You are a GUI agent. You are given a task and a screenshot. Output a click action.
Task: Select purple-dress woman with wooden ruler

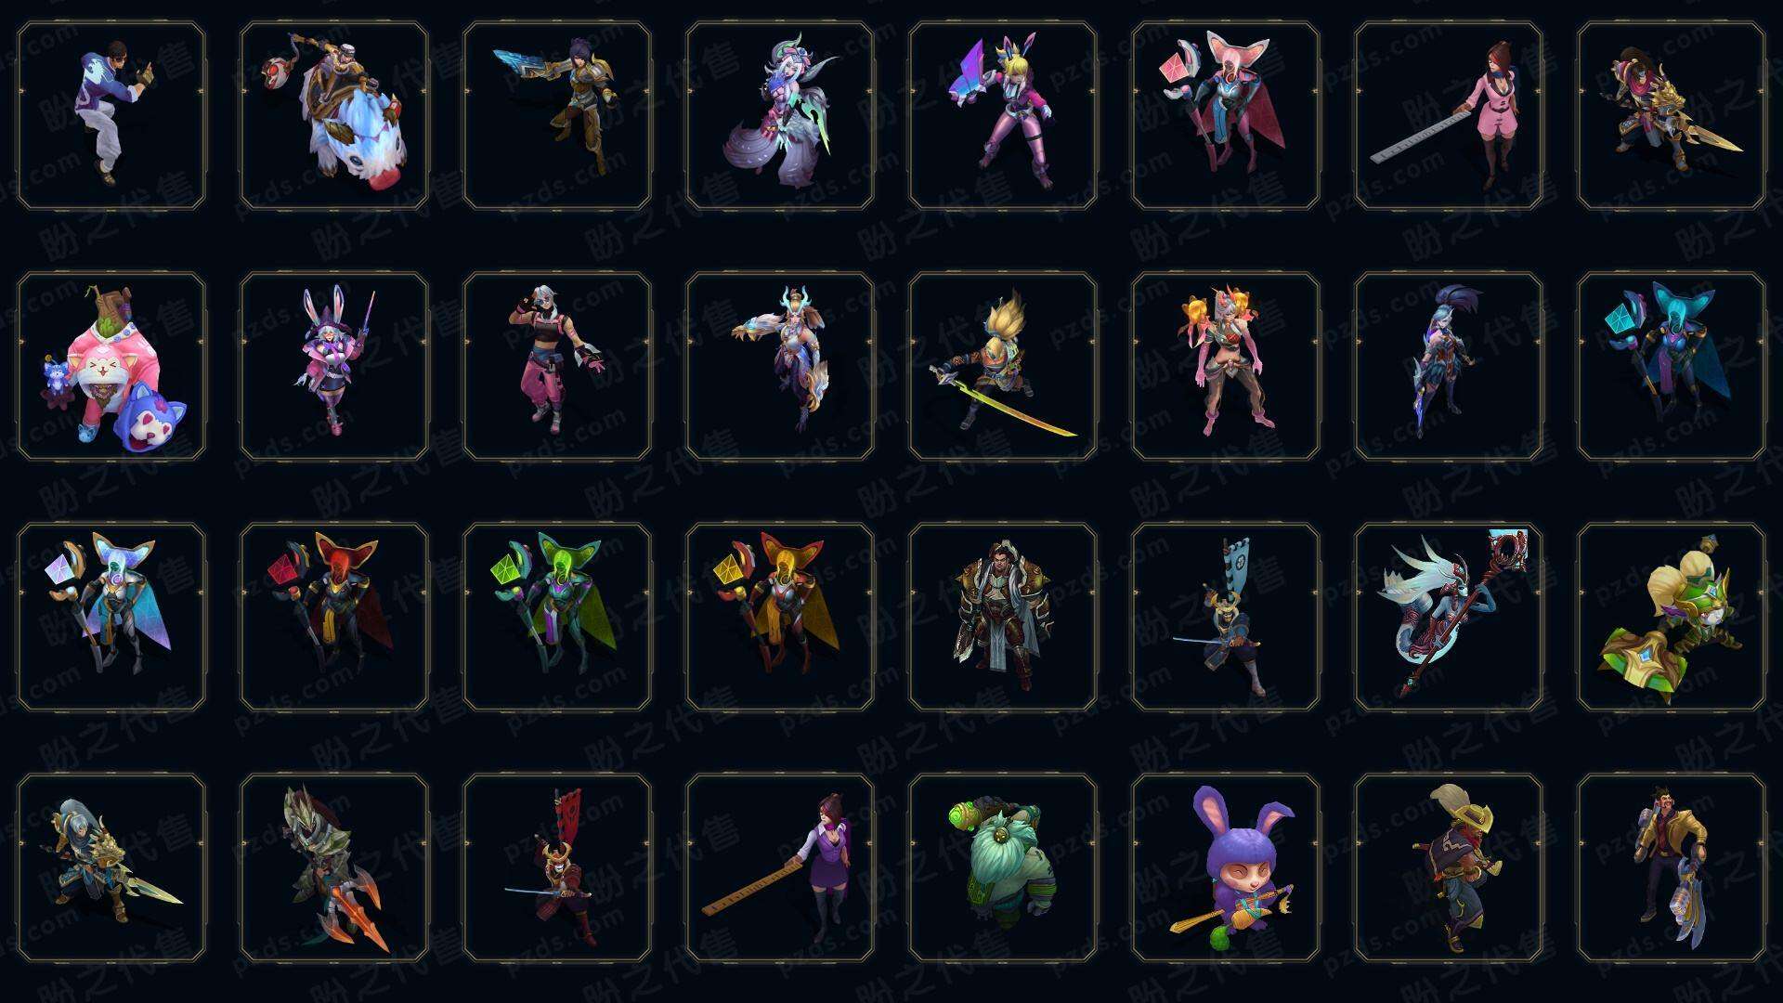pos(780,868)
